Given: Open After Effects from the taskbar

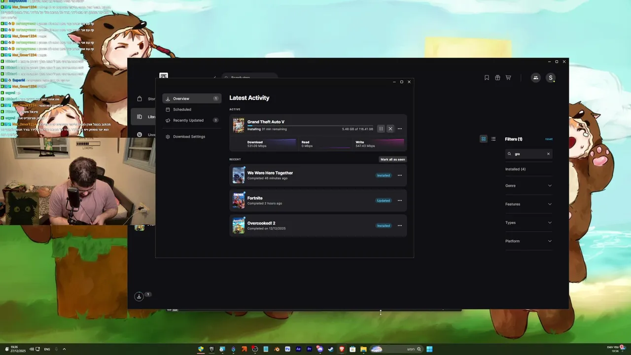Looking at the screenshot, I should coord(298,349).
